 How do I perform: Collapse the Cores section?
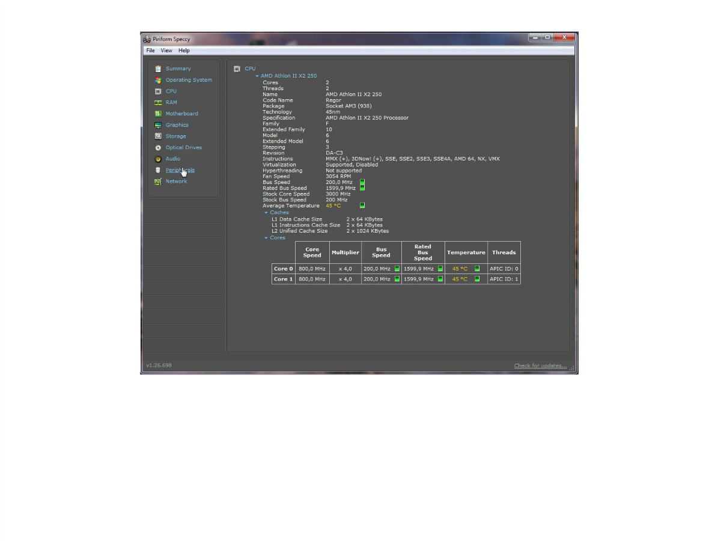[x=266, y=238]
